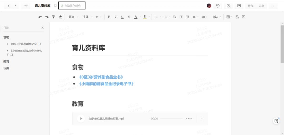Insert a bulleted list
284x135 pixels.
coord(165,17)
